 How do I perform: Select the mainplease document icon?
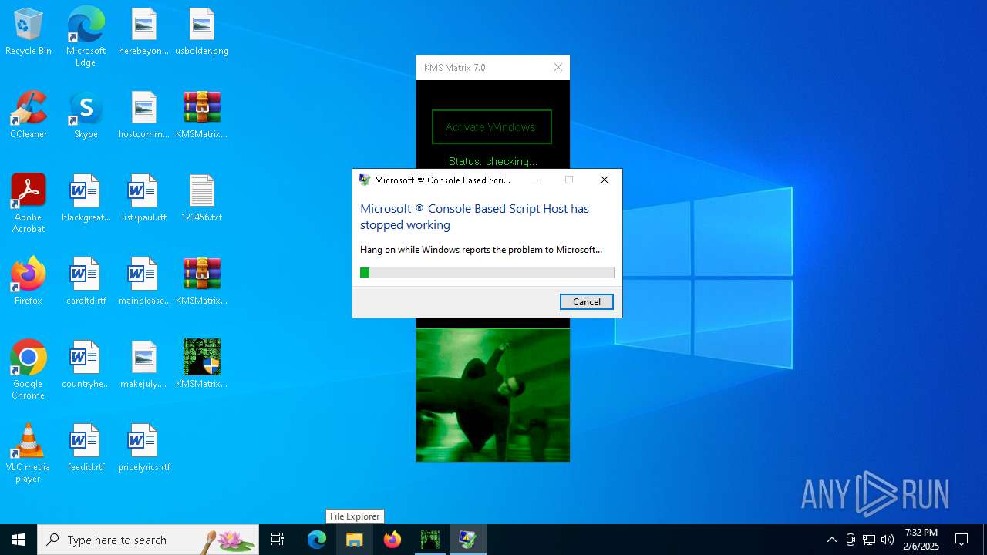tap(143, 282)
